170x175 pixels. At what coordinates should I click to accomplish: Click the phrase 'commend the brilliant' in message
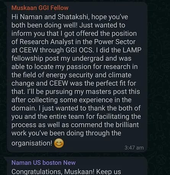tap(105, 125)
